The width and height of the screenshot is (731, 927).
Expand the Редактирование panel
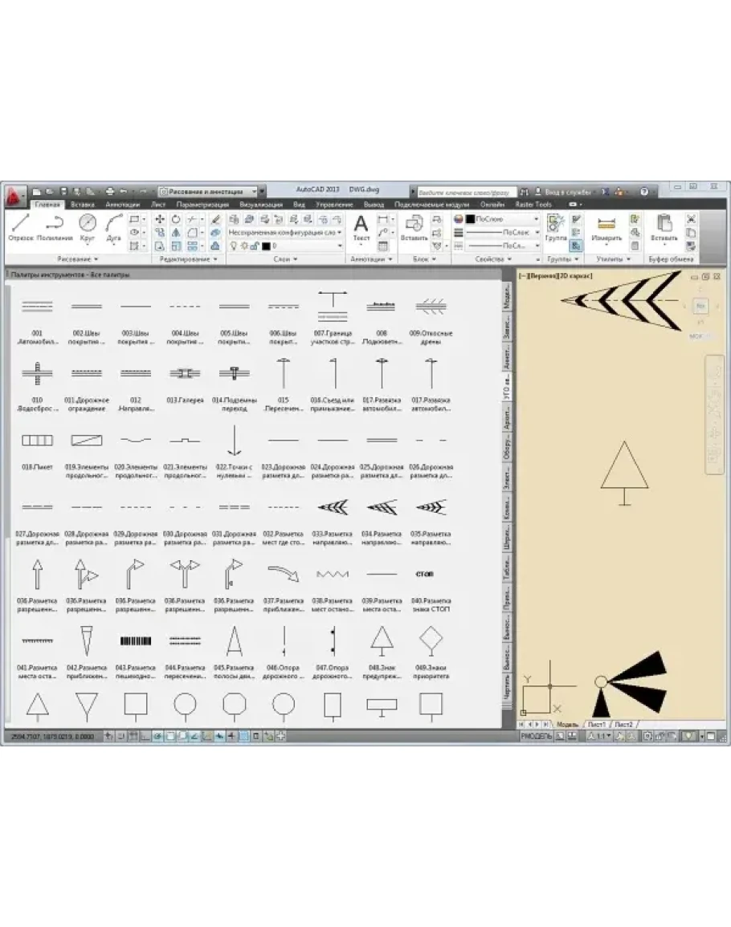click(x=189, y=260)
